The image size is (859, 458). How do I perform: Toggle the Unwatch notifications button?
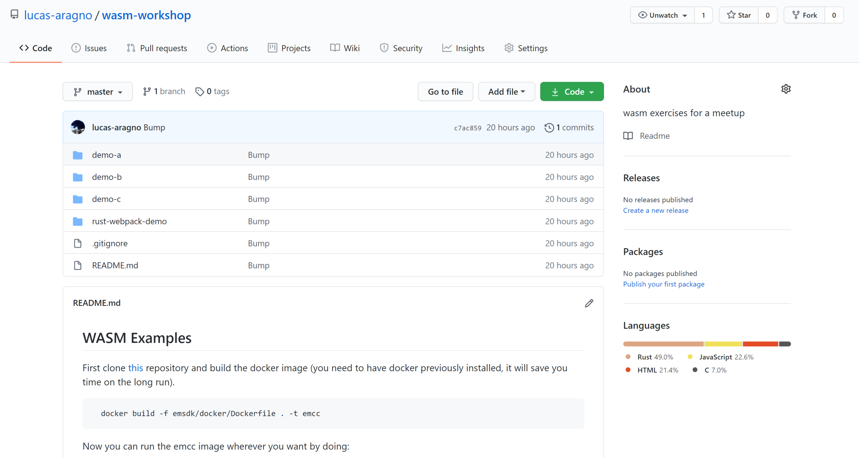662,15
